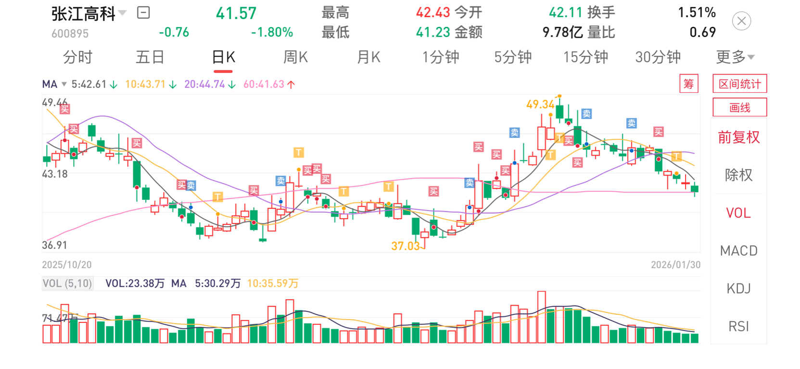Click the 卖 marker right of the 49.34 peak
Viewport: 800px width, 369px height.
tap(586, 114)
